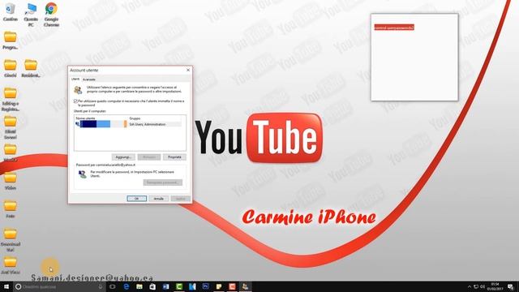Switch to the Utenti tab
The width and height of the screenshot is (519, 292).
point(75,79)
